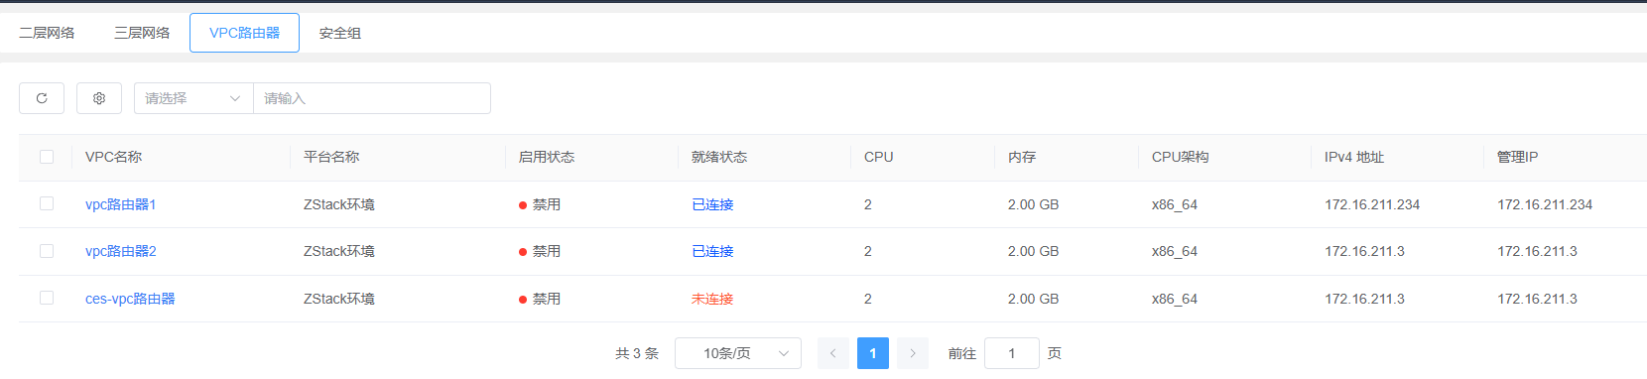
Task: Click 管理IP 172.16.211.234 cell
Action: point(1545,204)
